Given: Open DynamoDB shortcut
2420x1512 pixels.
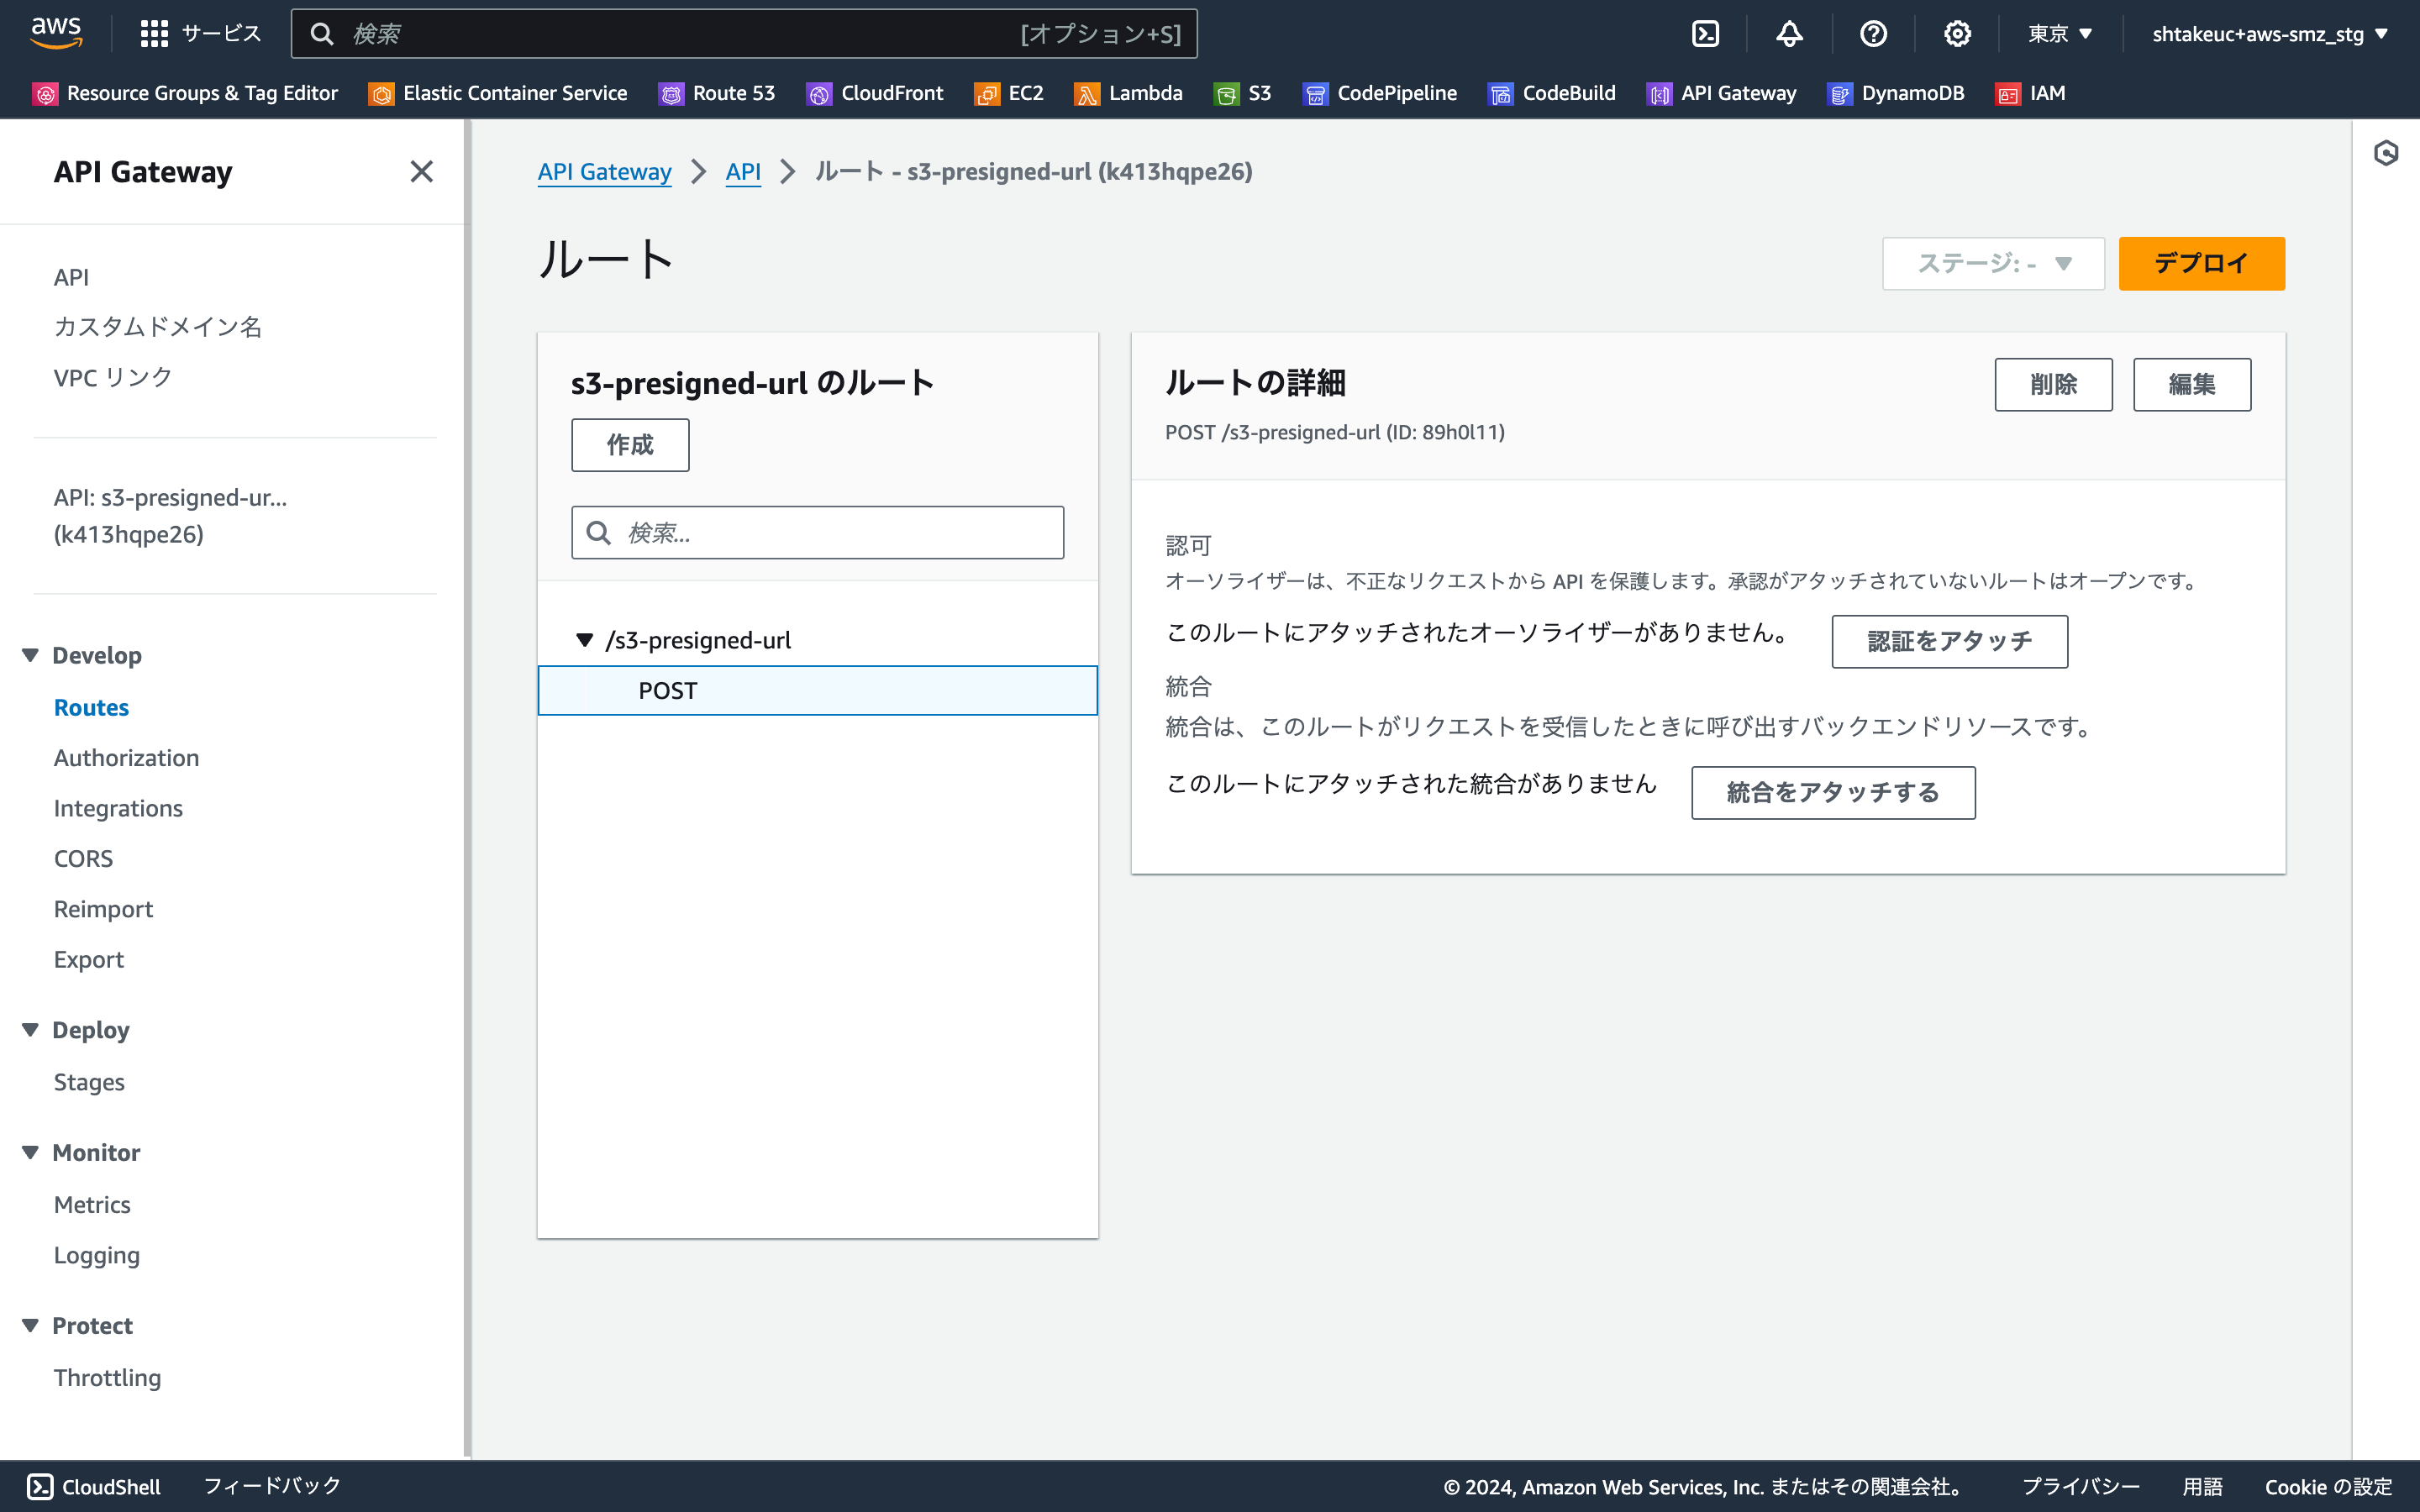Looking at the screenshot, I should (1896, 93).
